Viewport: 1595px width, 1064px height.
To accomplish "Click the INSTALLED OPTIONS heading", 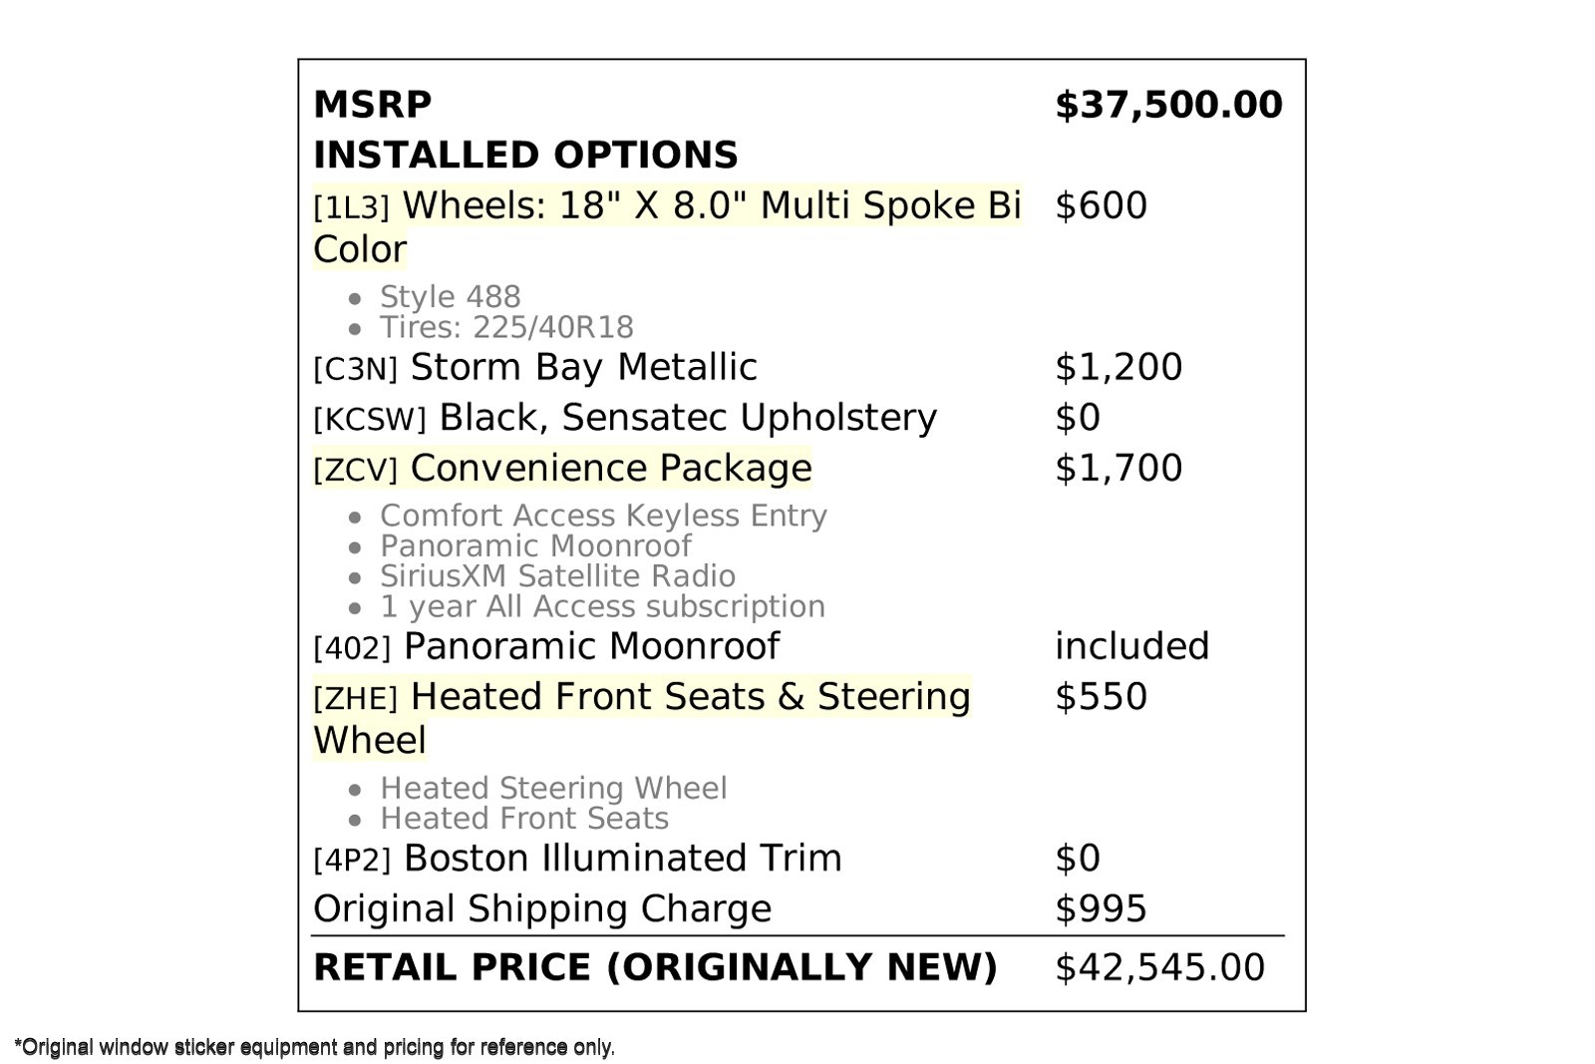I will click(x=525, y=156).
